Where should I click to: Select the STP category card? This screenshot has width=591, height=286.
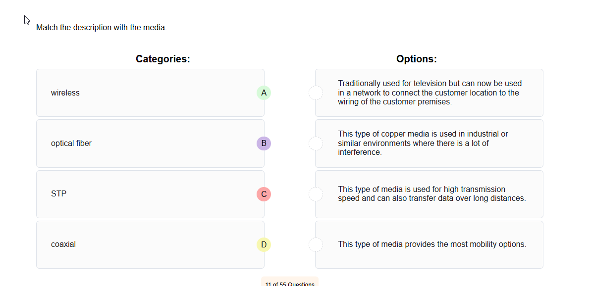click(149, 194)
